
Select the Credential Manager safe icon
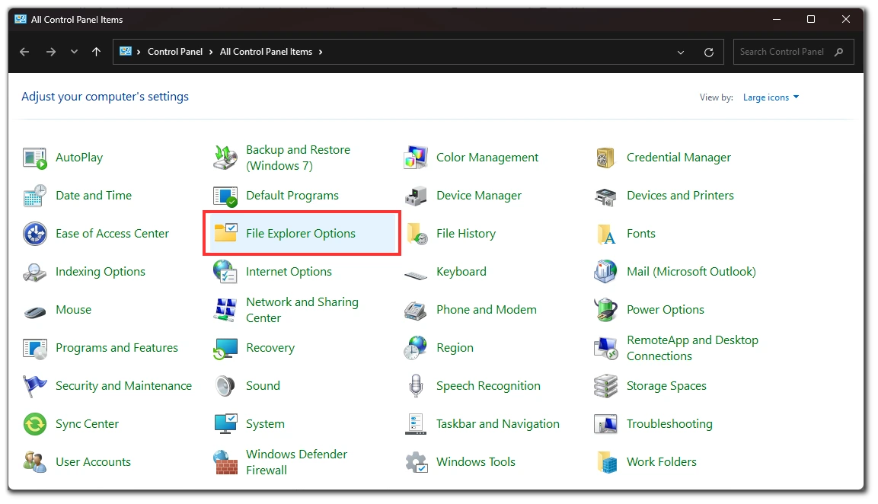(605, 158)
